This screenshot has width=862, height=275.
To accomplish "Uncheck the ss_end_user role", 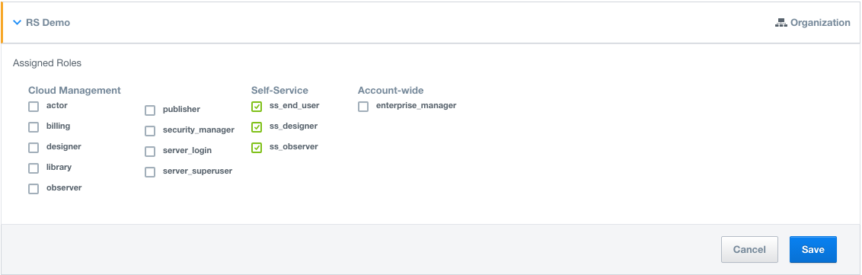I will pyautogui.click(x=257, y=106).
